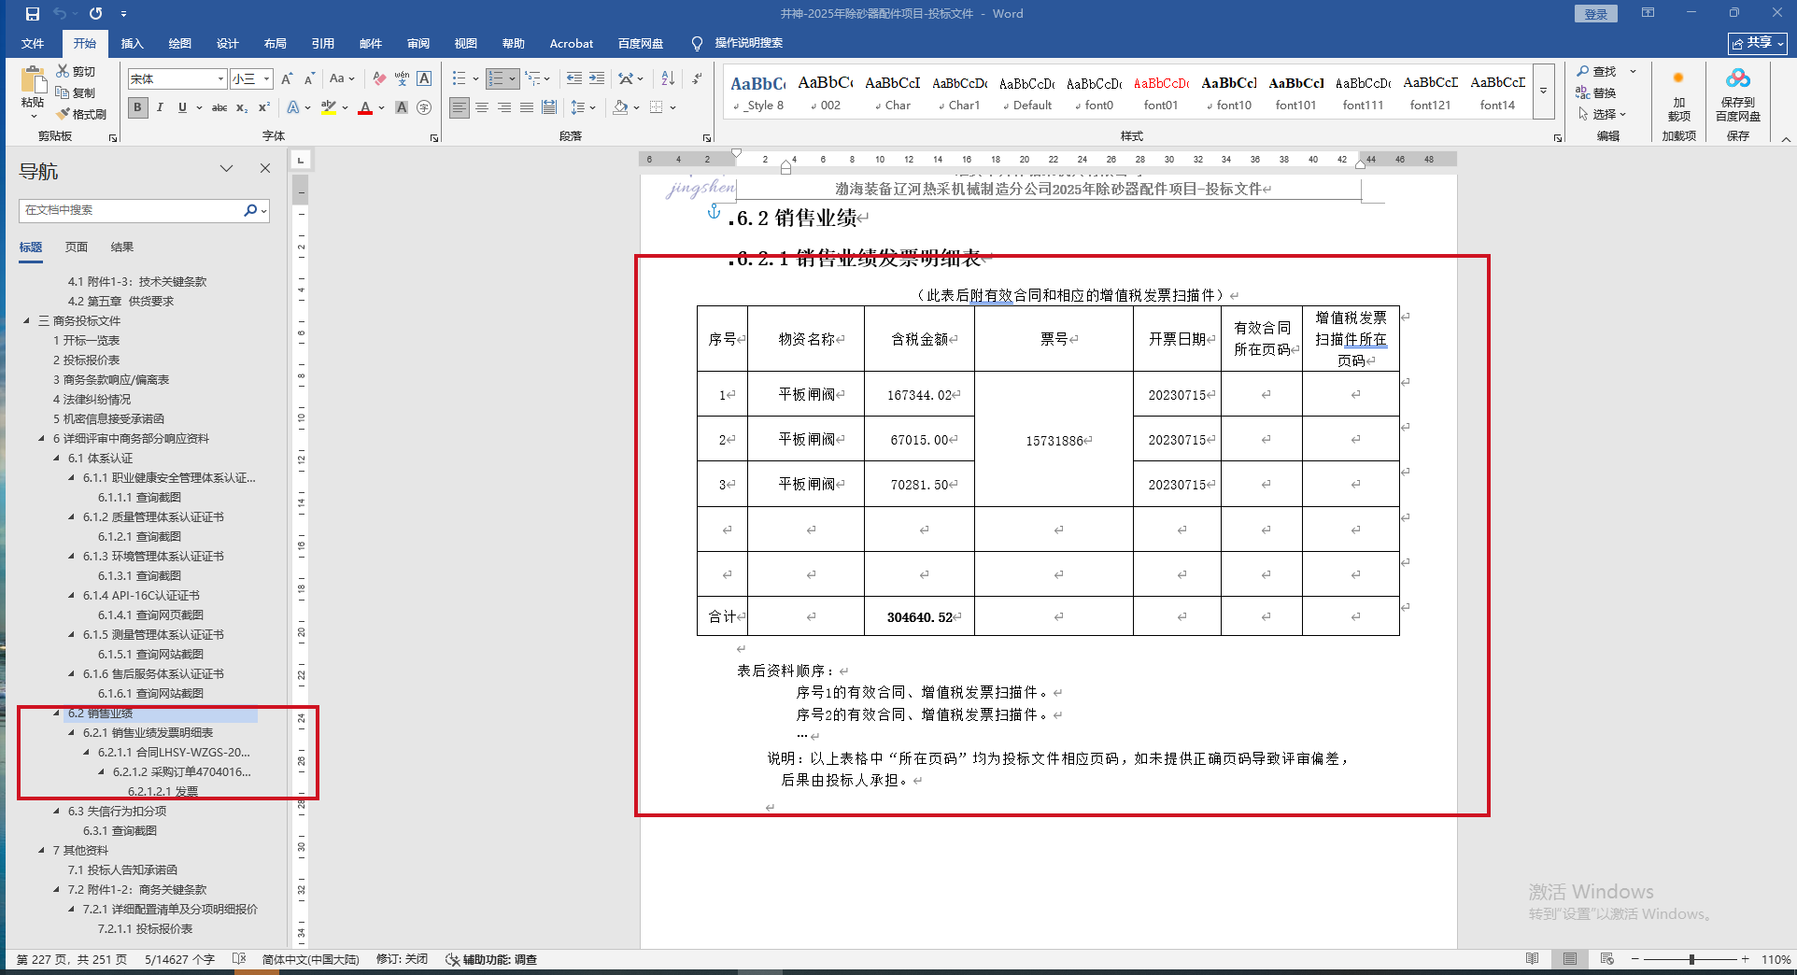Click the Align Right icon
Screen dimensions: 1797x975
[x=504, y=107]
